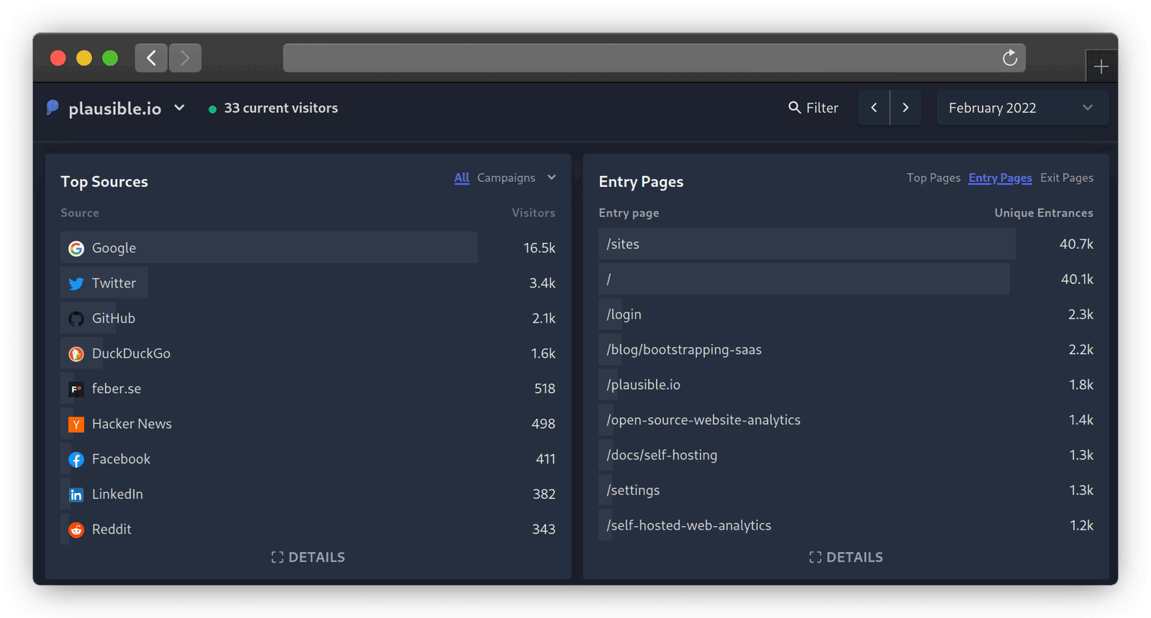1151x618 pixels.
Task: Go to the previous time period
Action: coord(874,108)
